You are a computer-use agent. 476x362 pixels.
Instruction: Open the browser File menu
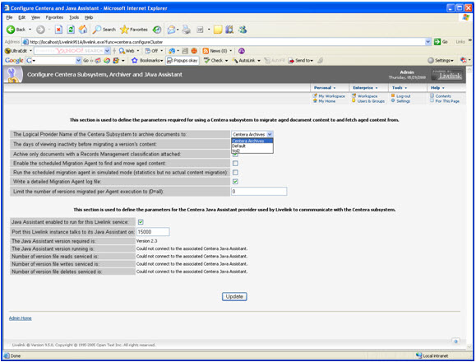[9, 17]
